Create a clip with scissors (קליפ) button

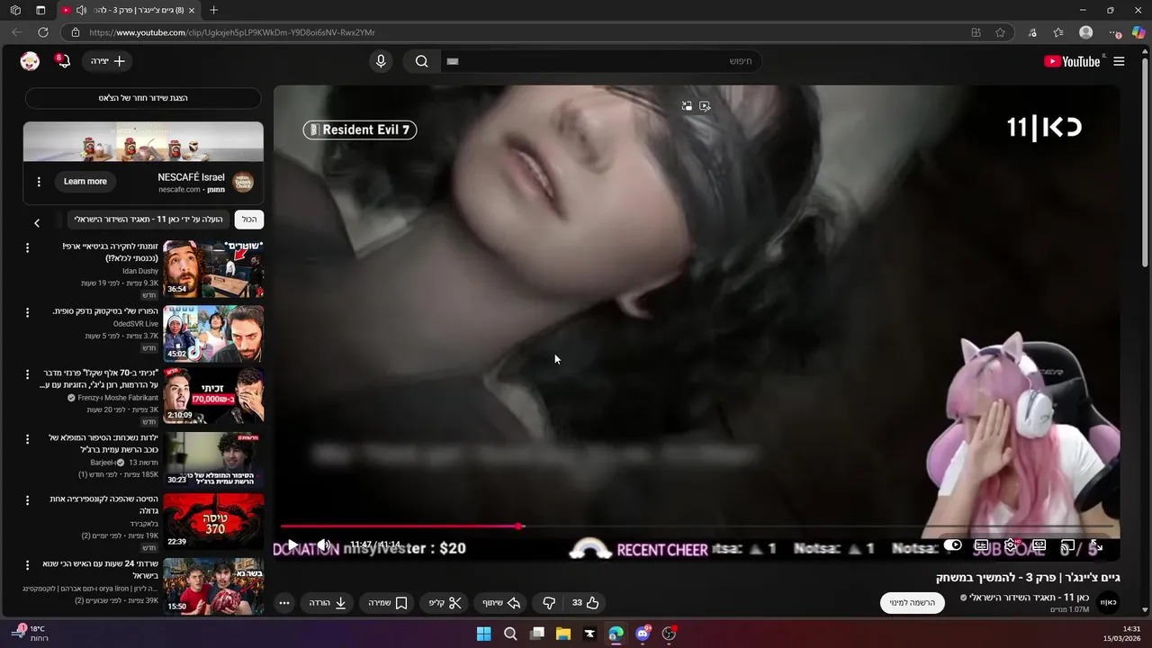tap(445, 603)
